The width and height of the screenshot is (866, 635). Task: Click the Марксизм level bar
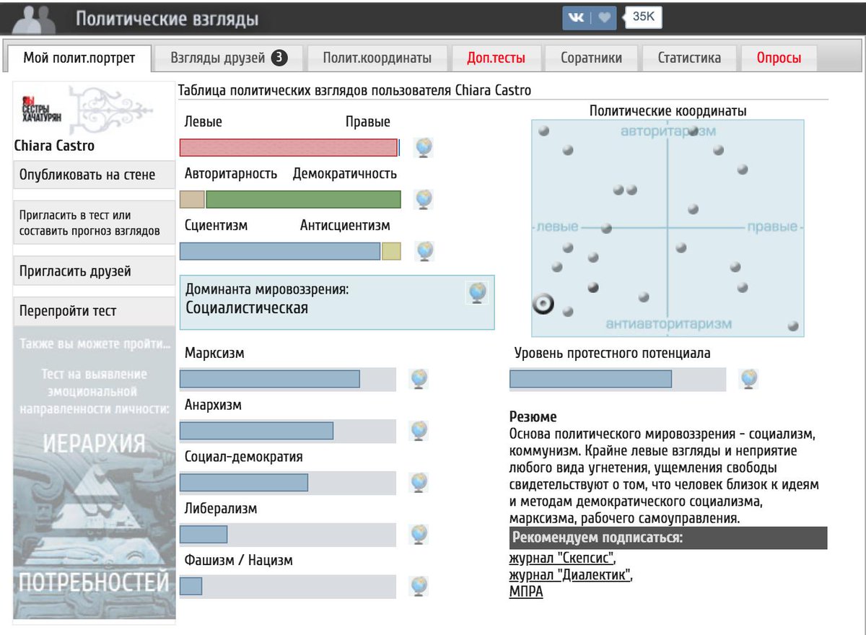[x=288, y=379]
